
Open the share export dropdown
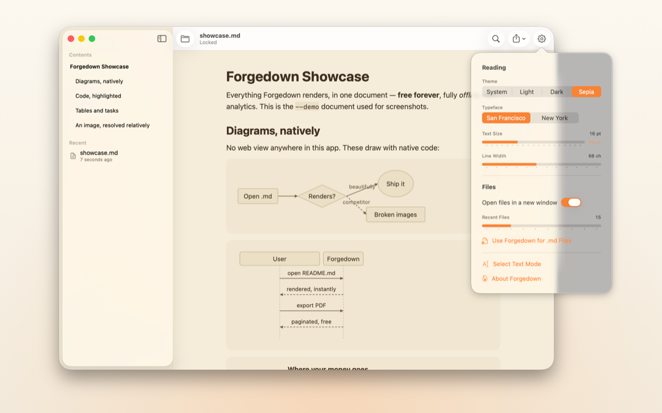[519, 39]
